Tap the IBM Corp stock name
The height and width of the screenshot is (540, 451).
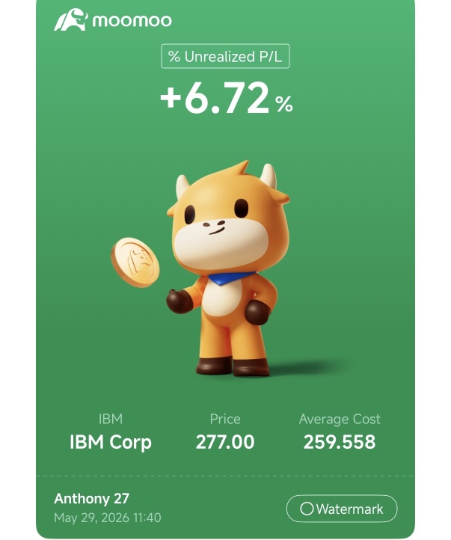click(x=111, y=442)
